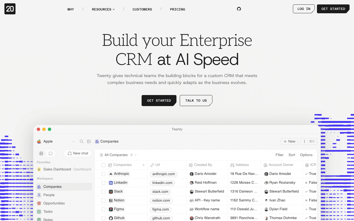Open the linkedin.com URL chip
354x221 pixels.
pos(162,183)
